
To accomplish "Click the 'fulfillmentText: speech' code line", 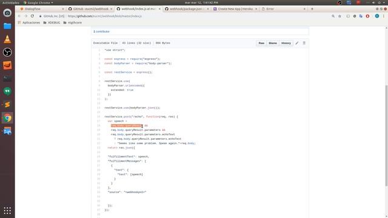I will coord(128,156).
